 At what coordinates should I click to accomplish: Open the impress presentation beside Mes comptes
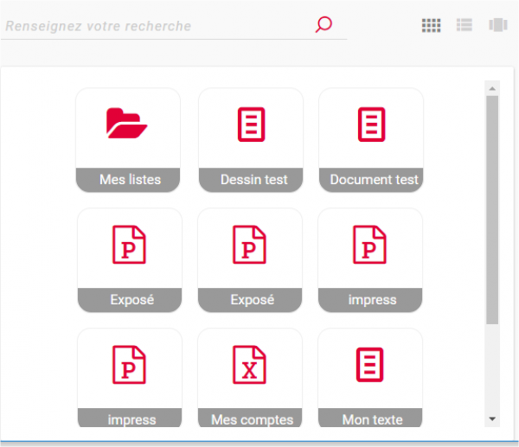[130, 365]
